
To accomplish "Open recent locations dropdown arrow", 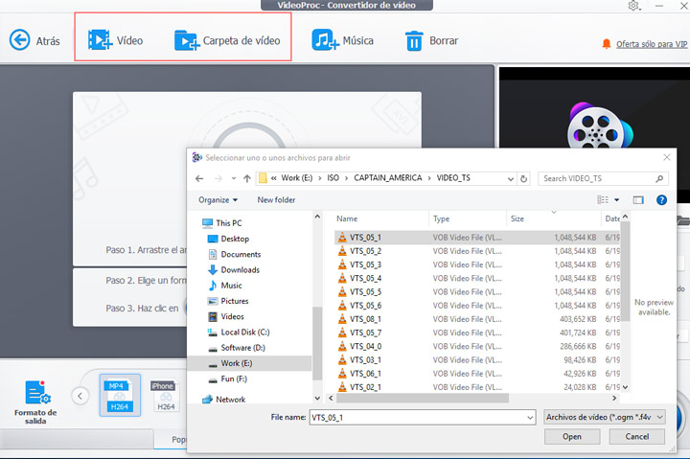I will pyautogui.click(x=234, y=178).
